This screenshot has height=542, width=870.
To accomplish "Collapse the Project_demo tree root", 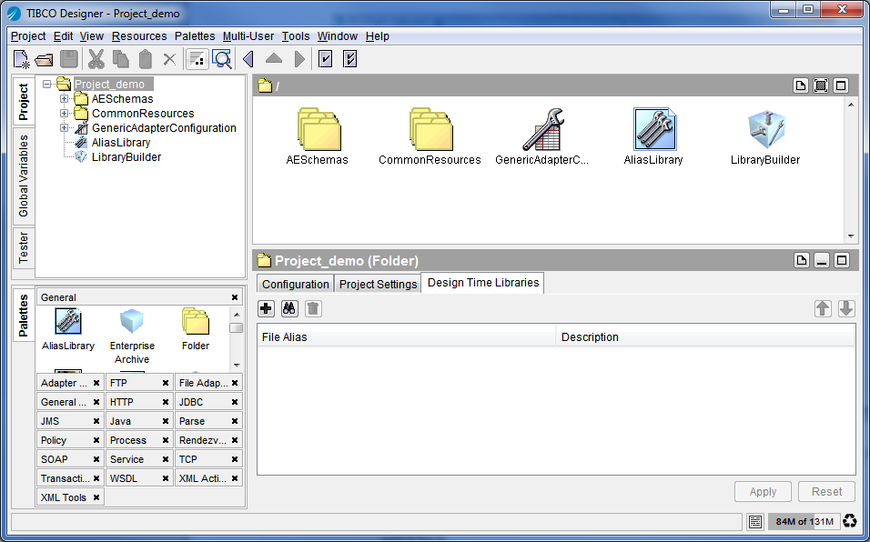I will point(47,85).
